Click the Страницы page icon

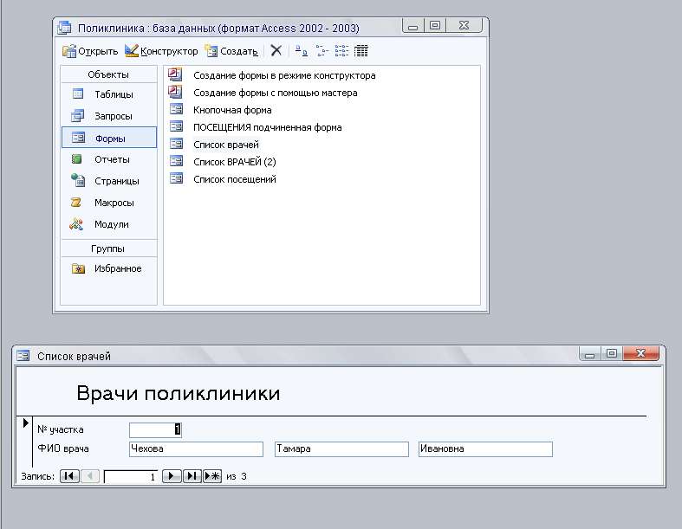[x=78, y=180]
